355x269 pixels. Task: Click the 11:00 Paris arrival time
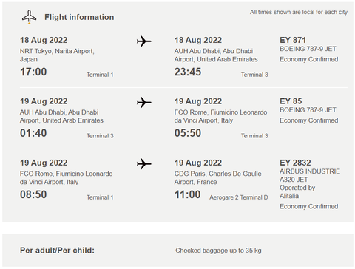[x=188, y=194]
